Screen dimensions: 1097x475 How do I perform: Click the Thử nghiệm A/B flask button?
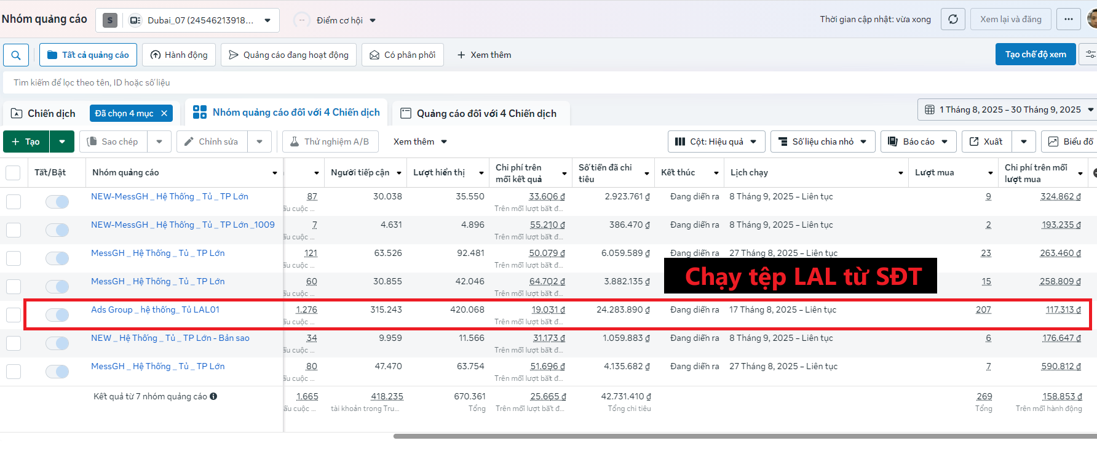click(330, 142)
